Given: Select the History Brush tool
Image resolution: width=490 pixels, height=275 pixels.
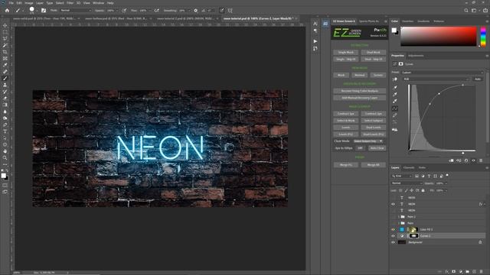Looking at the screenshot, I should [5, 92].
